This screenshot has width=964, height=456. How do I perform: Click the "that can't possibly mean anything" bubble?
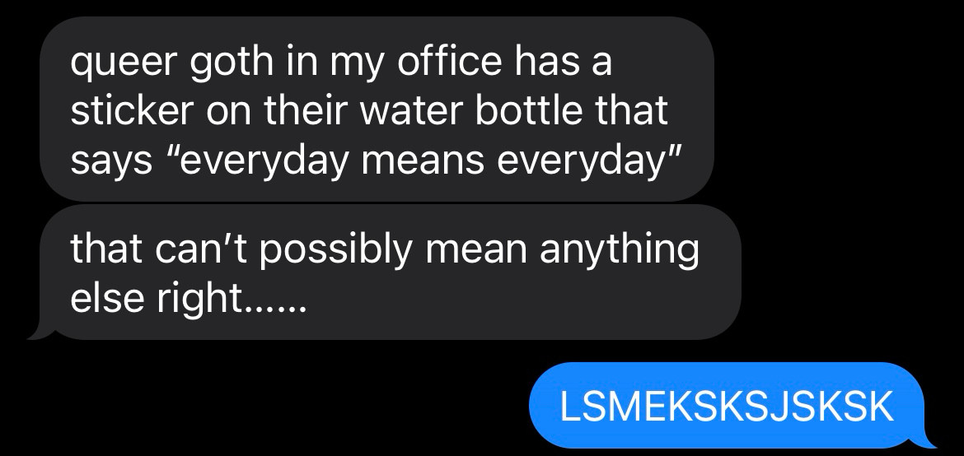point(390,272)
